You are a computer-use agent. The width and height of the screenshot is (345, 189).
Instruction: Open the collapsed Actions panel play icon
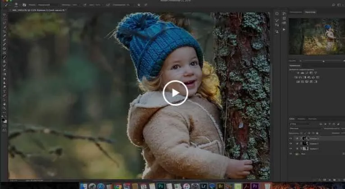284,29
